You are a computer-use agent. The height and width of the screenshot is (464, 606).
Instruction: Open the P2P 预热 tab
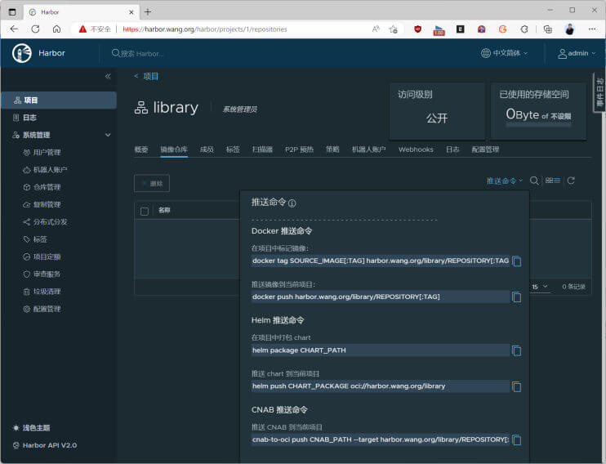coord(299,149)
